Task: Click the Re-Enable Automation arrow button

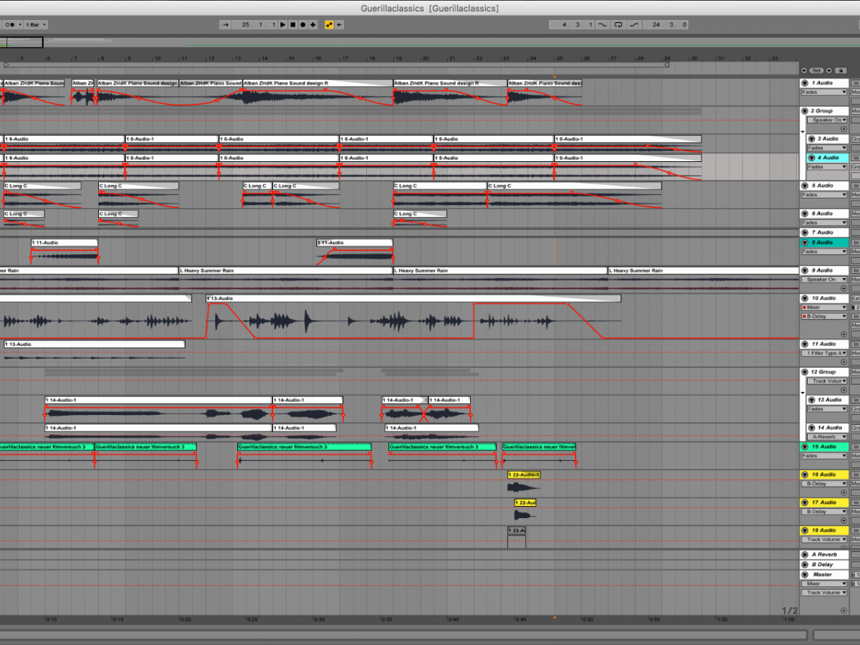Action: tap(339, 24)
